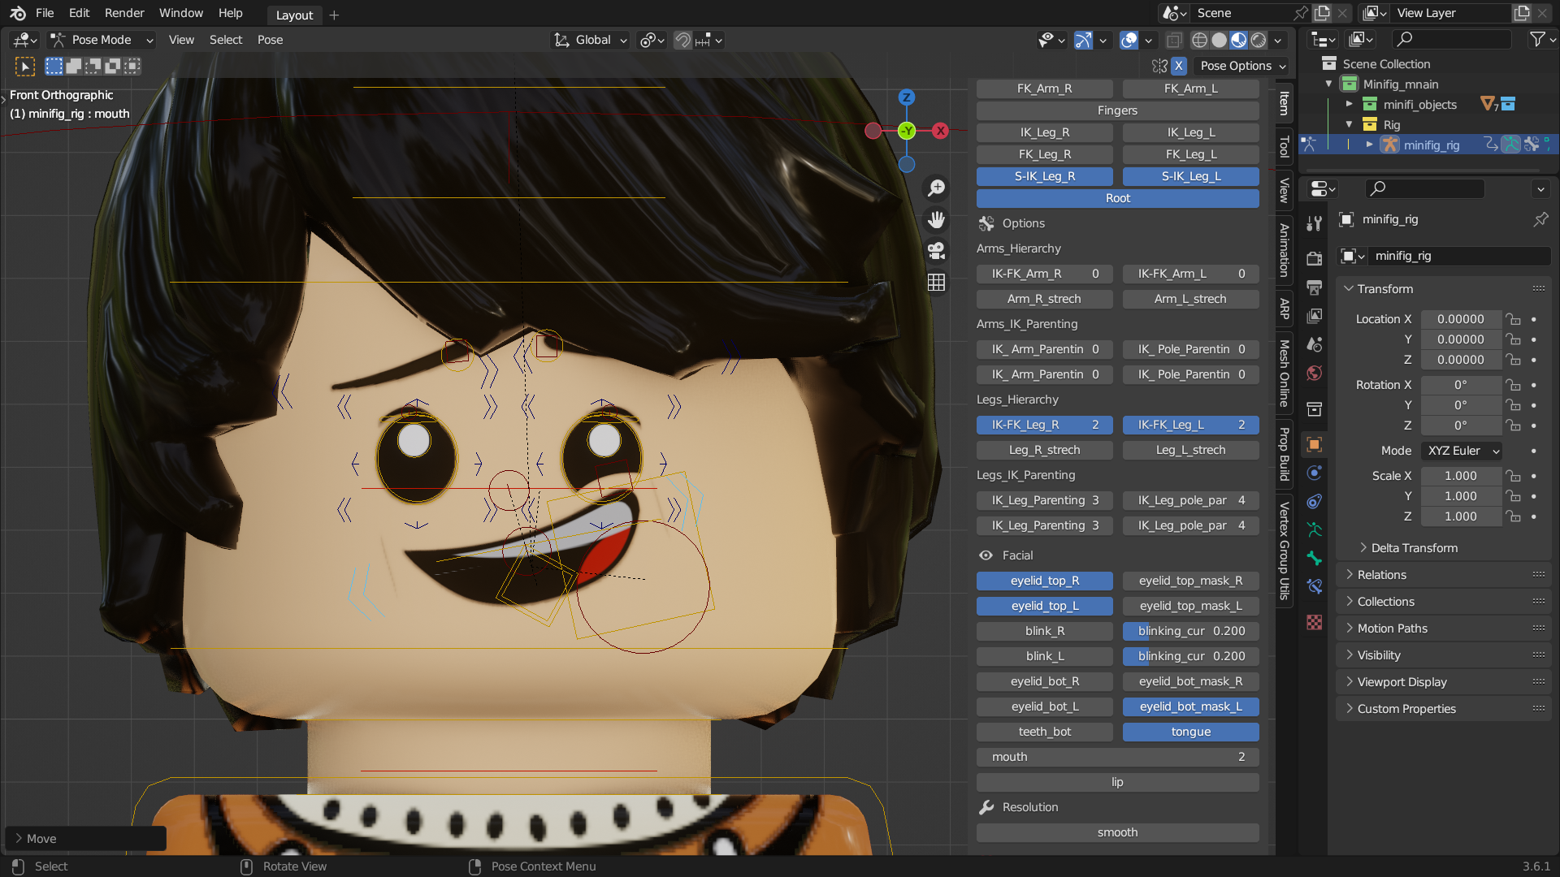Expand the Delta Transform section

[1412, 548]
